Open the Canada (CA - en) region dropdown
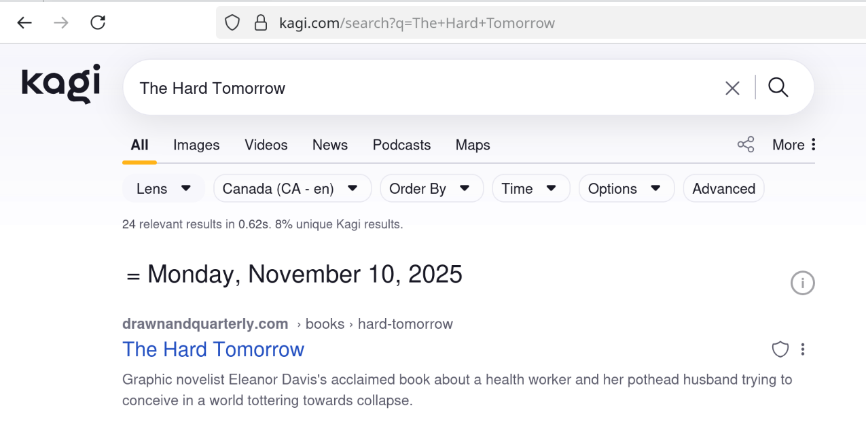866x435 pixels. [x=292, y=189]
